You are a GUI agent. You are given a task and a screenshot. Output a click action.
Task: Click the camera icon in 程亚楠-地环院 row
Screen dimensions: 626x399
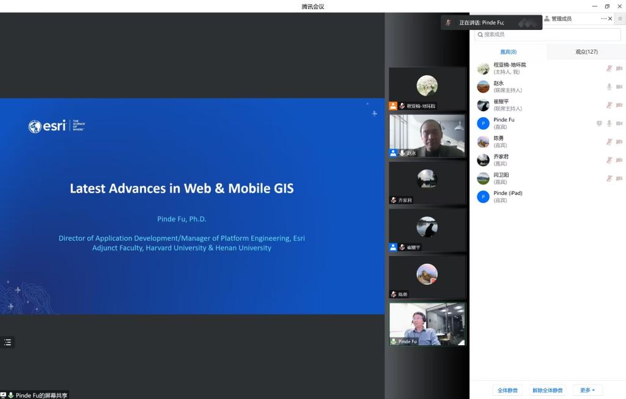point(619,68)
